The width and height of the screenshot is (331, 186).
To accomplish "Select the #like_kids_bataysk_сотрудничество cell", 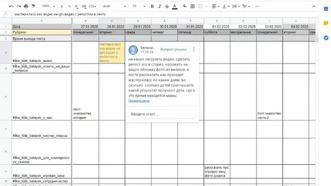I will tap(42, 181).
